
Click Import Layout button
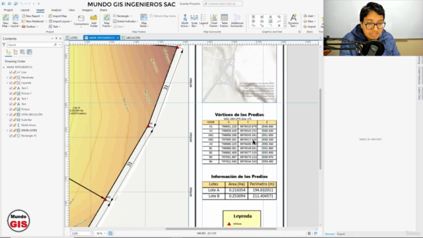(x=59, y=21)
